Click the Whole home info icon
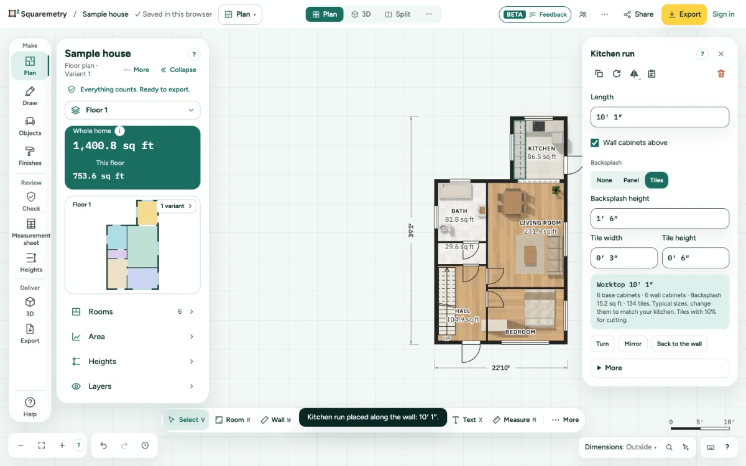The height and width of the screenshot is (466, 746). [120, 131]
